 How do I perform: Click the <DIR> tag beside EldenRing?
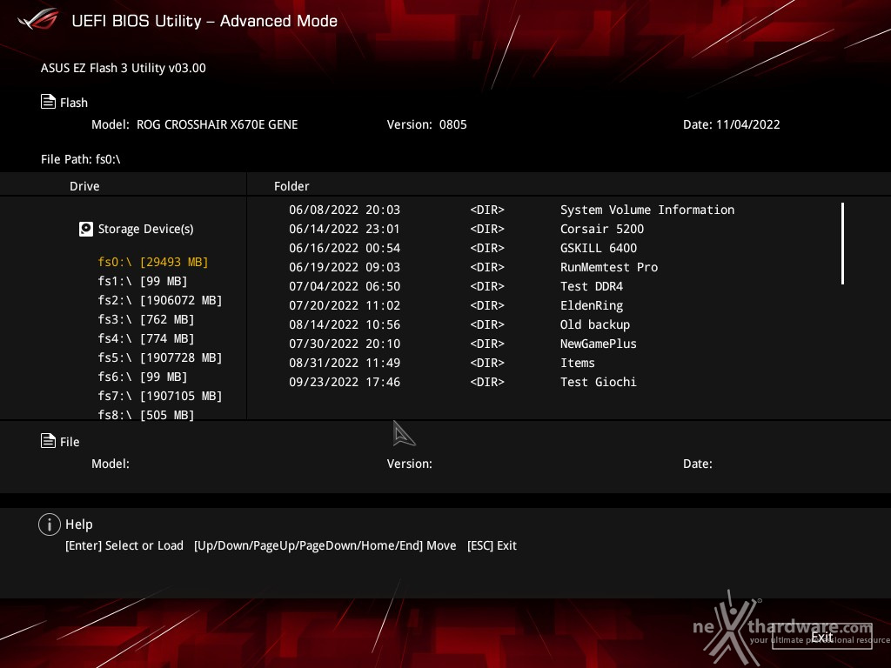(487, 305)
